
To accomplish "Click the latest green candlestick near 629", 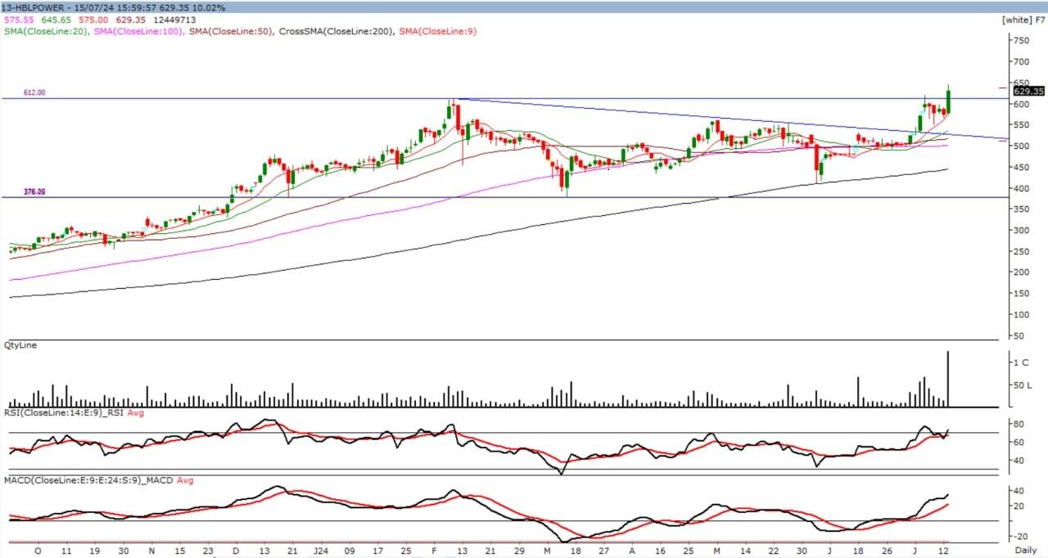I will [948, 101].
